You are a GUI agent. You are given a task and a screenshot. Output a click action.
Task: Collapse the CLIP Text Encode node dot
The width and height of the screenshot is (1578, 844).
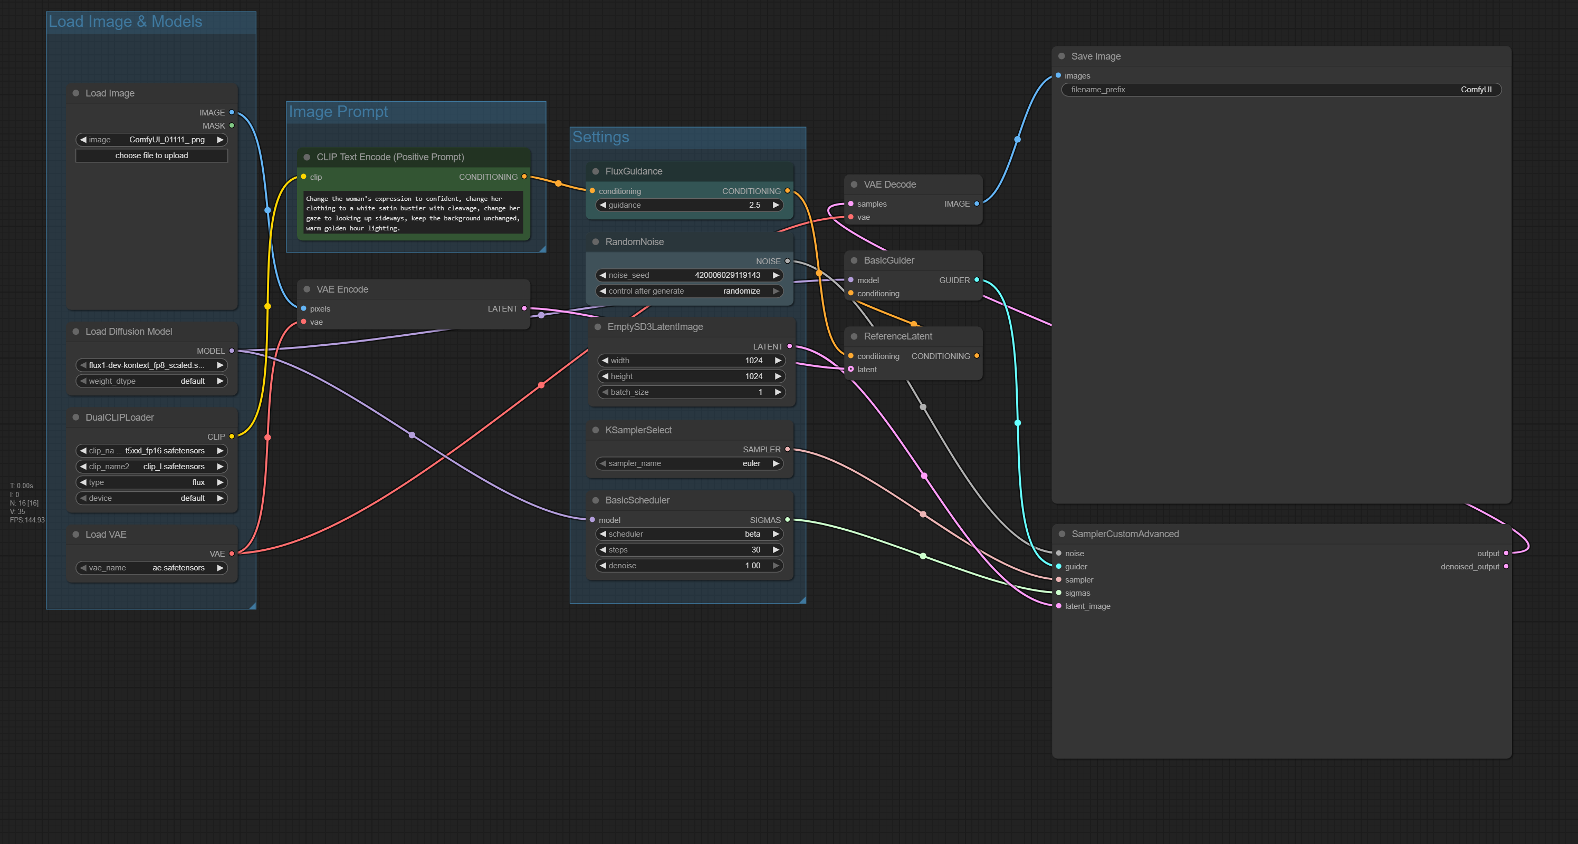click(x=307, y=157)
